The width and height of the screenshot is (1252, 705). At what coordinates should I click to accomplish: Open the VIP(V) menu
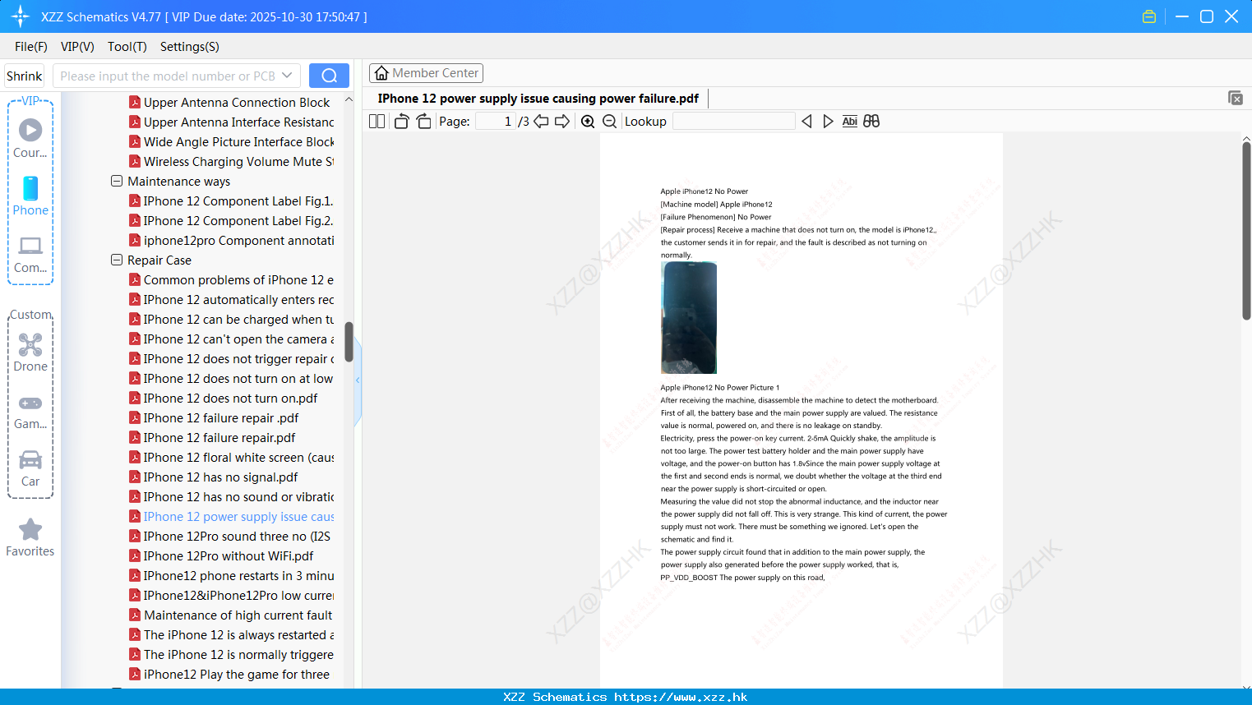(x=77, y=47)
